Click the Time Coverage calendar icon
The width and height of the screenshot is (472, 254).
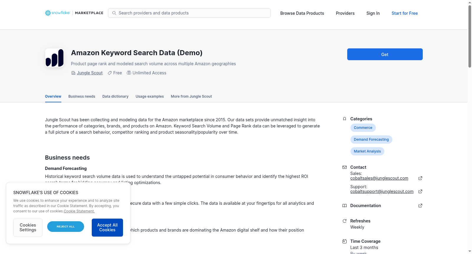[x=345, y=241]
